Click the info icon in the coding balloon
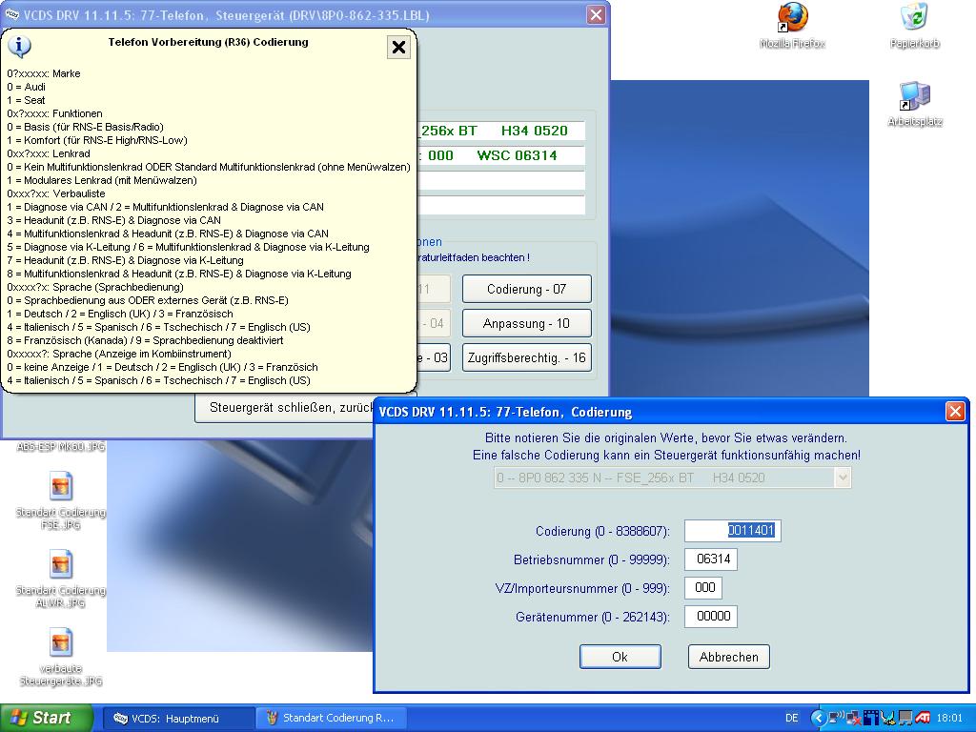 coord(19,46)
